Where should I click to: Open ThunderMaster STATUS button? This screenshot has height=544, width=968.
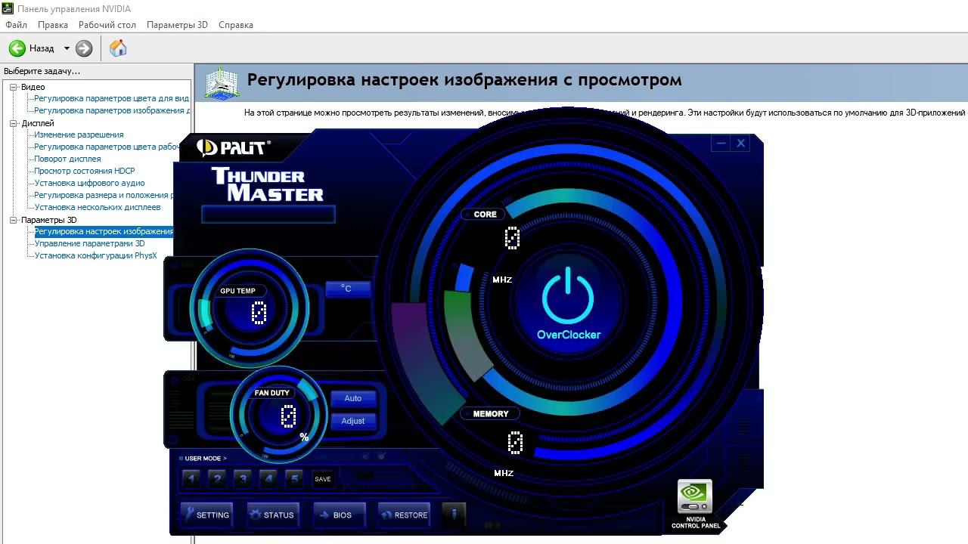pos(272,515)
